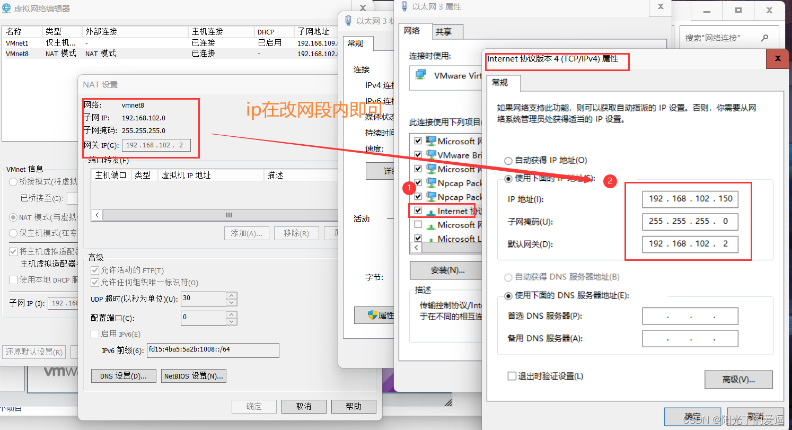This screenshot has height=430, width=792.
Task: Click the 以太网 3 属性 window title icon
Action: (404, 7)
